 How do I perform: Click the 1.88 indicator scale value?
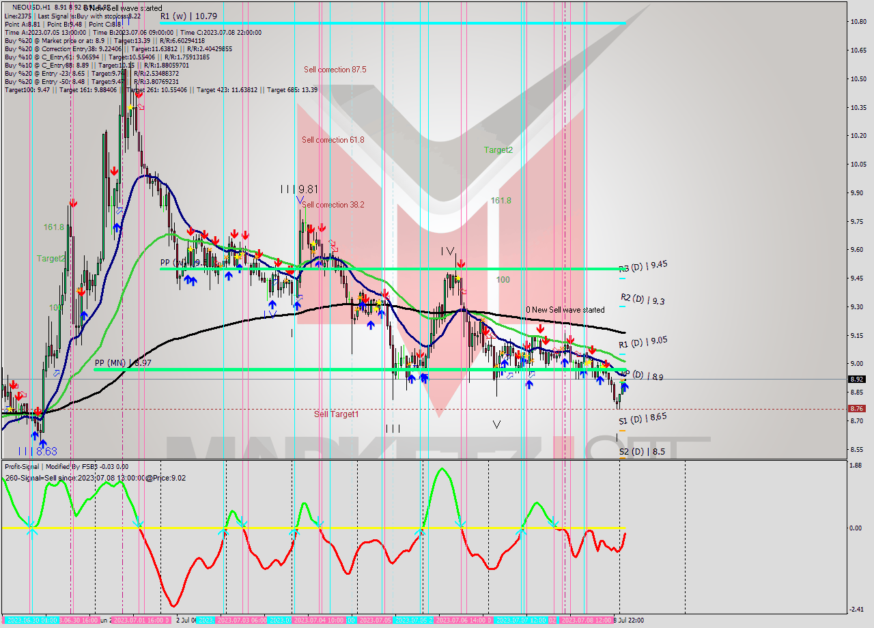(856, 466)
